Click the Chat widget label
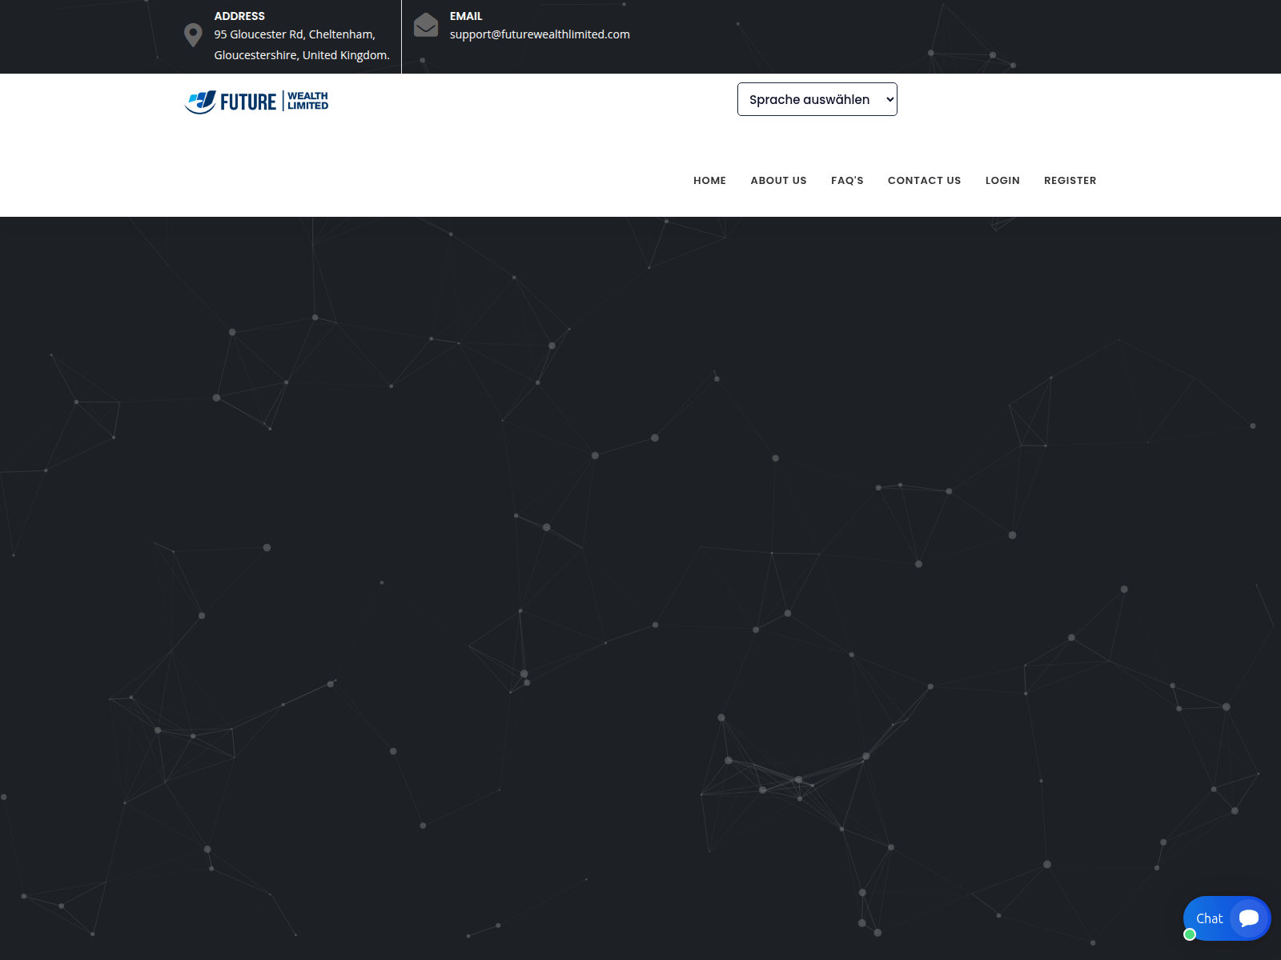 pyautogui.click(x=1209, y=918)
